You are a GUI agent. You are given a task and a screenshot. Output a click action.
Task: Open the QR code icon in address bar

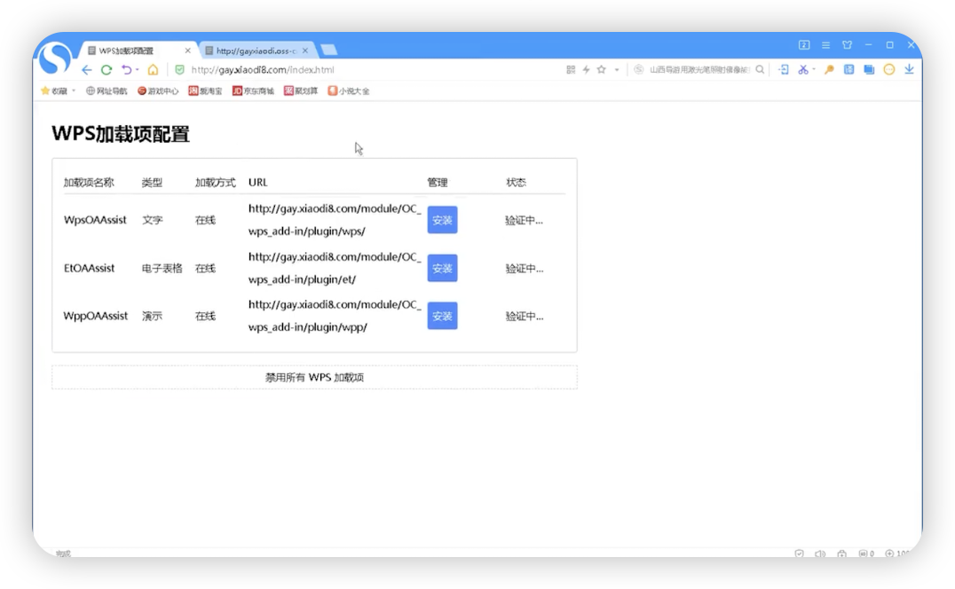[x=571, y=70]
